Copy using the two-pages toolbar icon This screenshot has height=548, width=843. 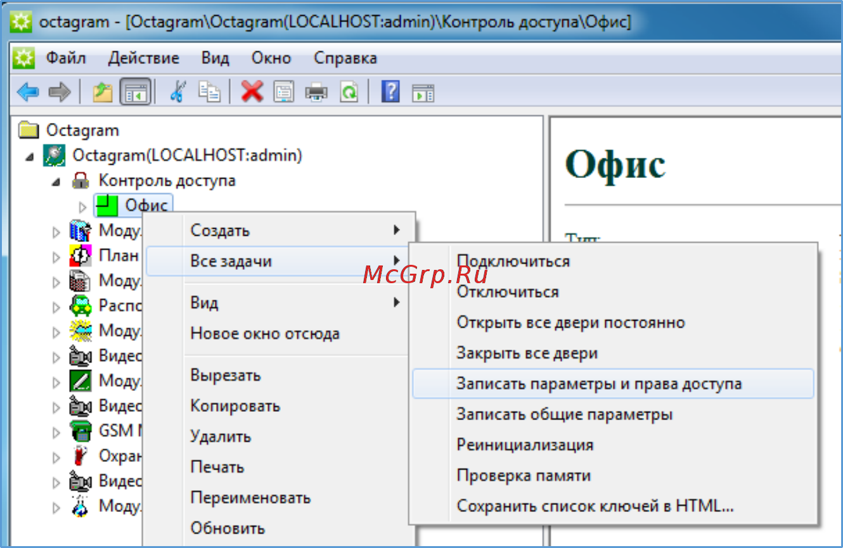pyautogui.click(x=209, y=92)
